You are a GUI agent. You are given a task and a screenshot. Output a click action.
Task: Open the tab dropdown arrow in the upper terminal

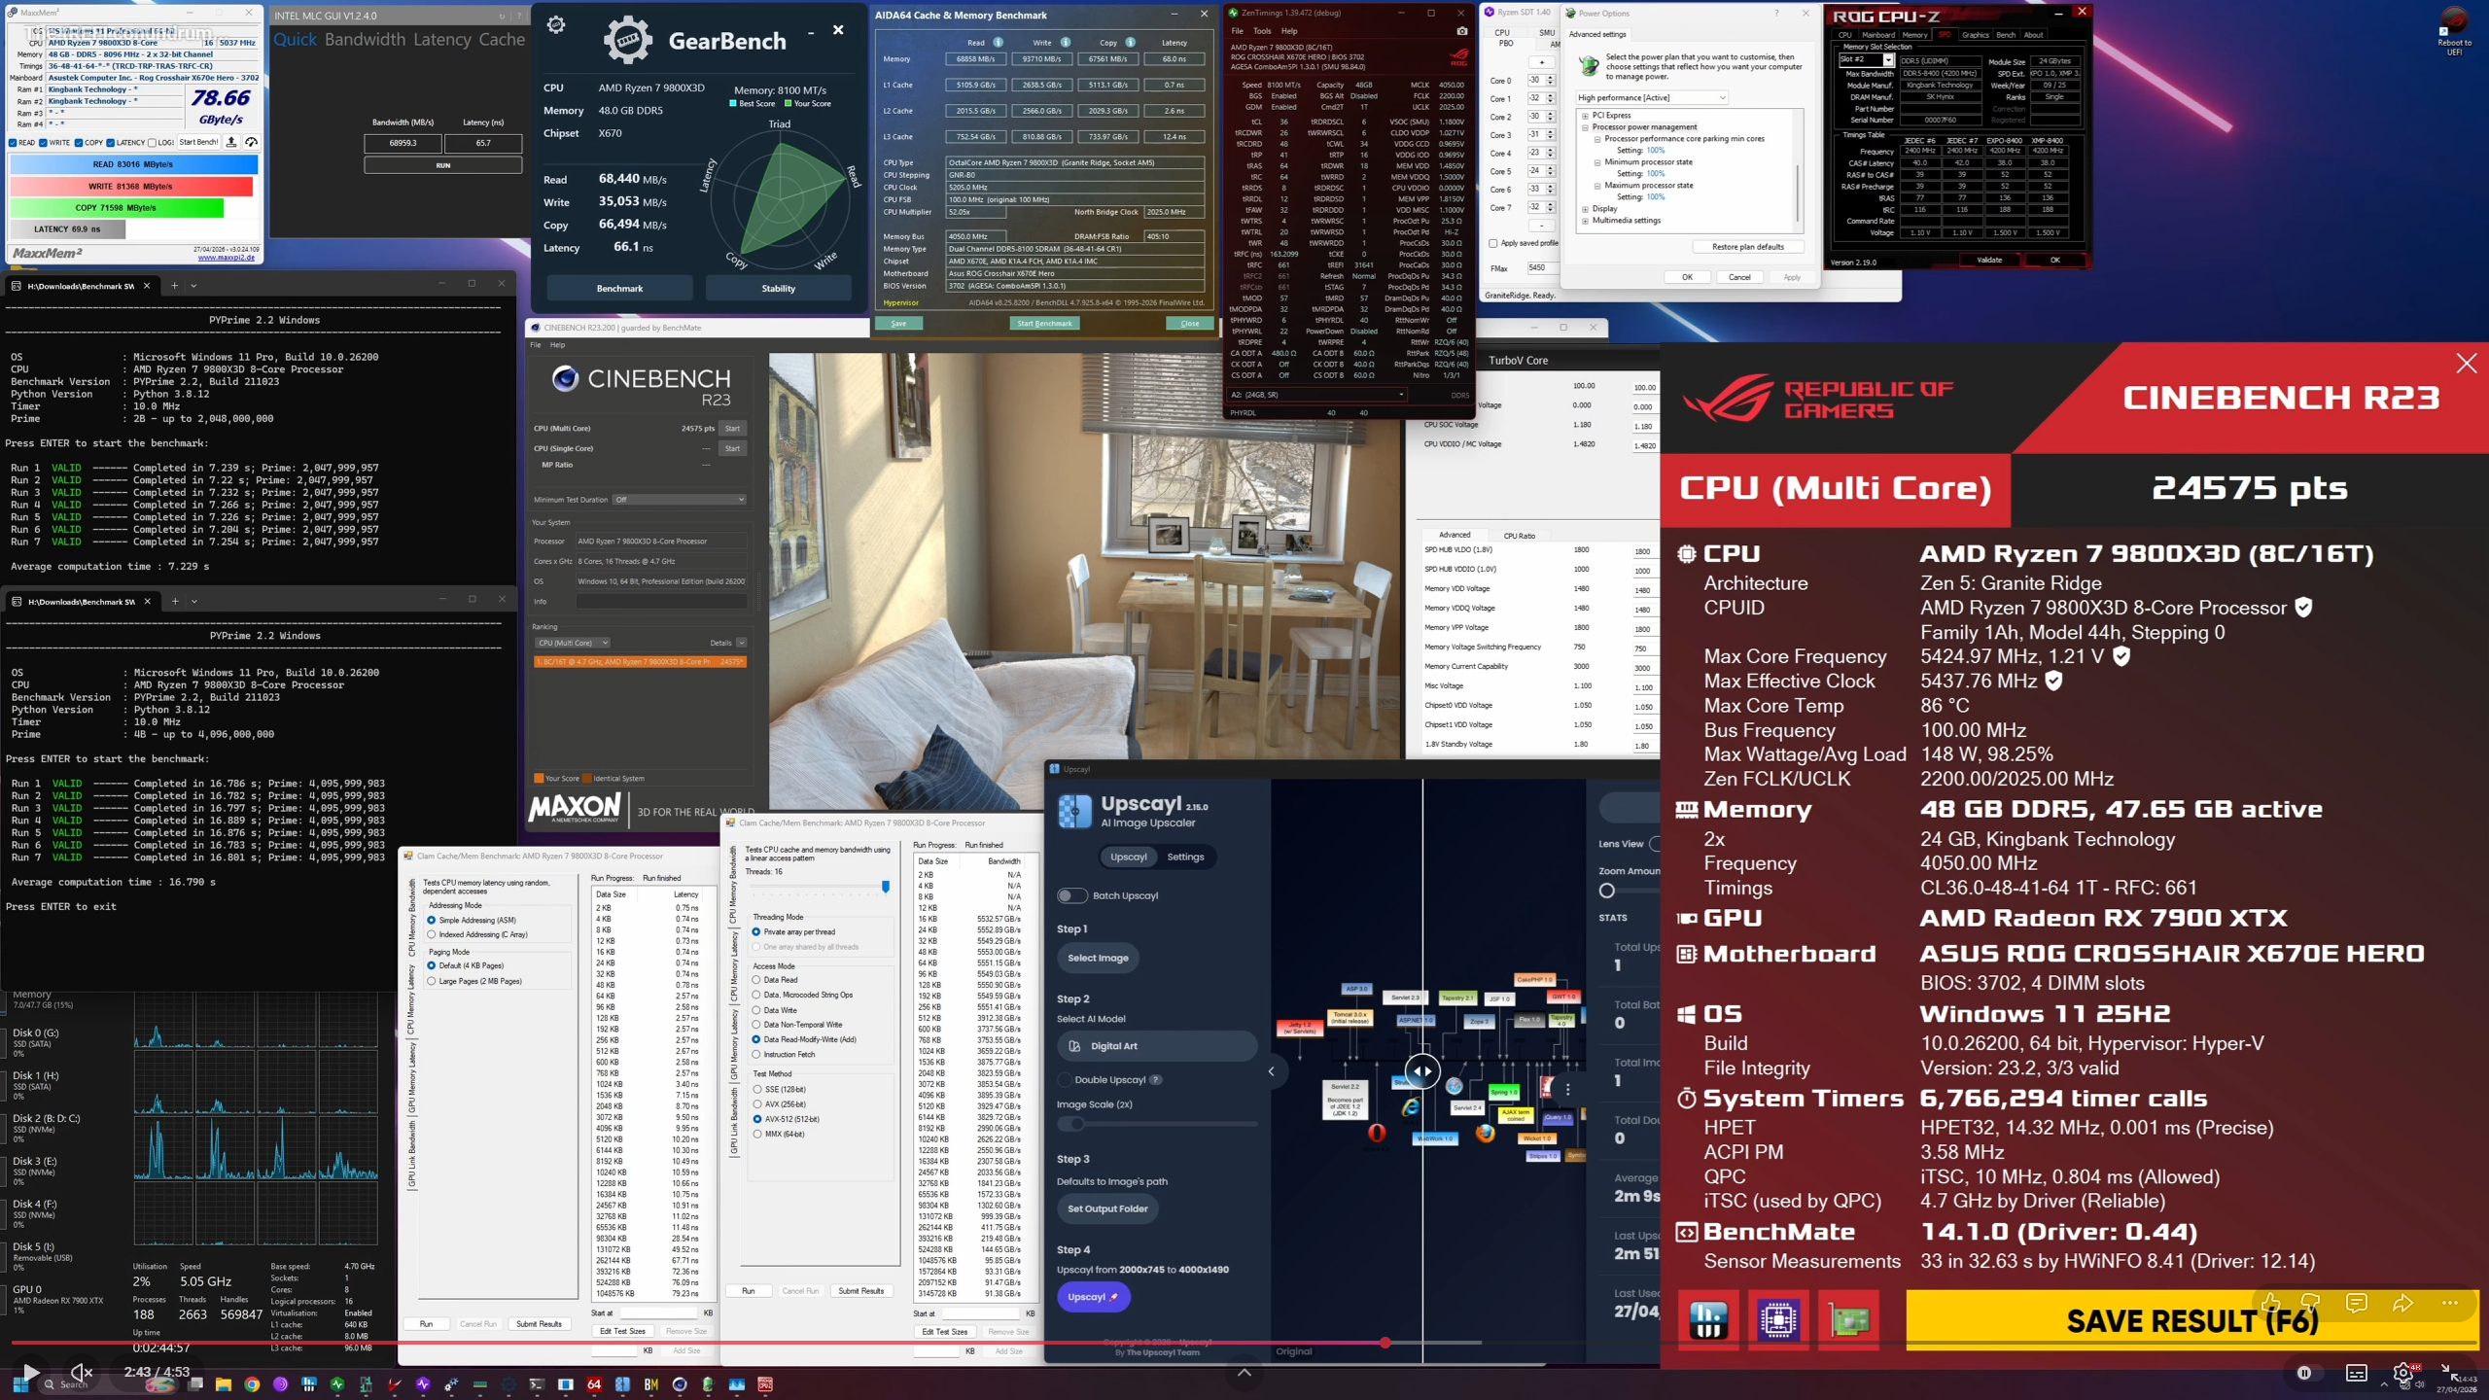tap(193, 286)
